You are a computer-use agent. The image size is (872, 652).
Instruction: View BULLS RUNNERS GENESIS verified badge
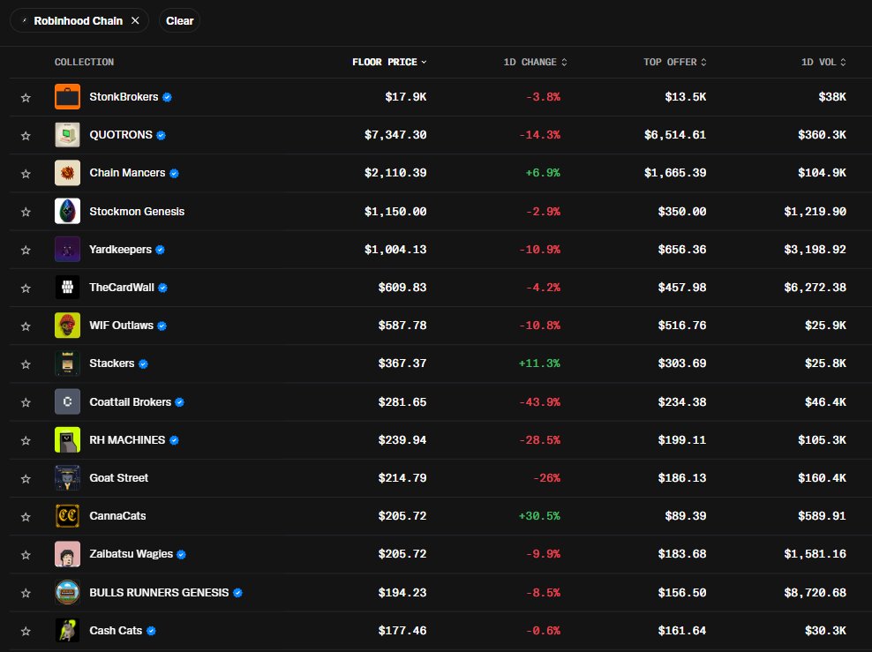point(238,593)
